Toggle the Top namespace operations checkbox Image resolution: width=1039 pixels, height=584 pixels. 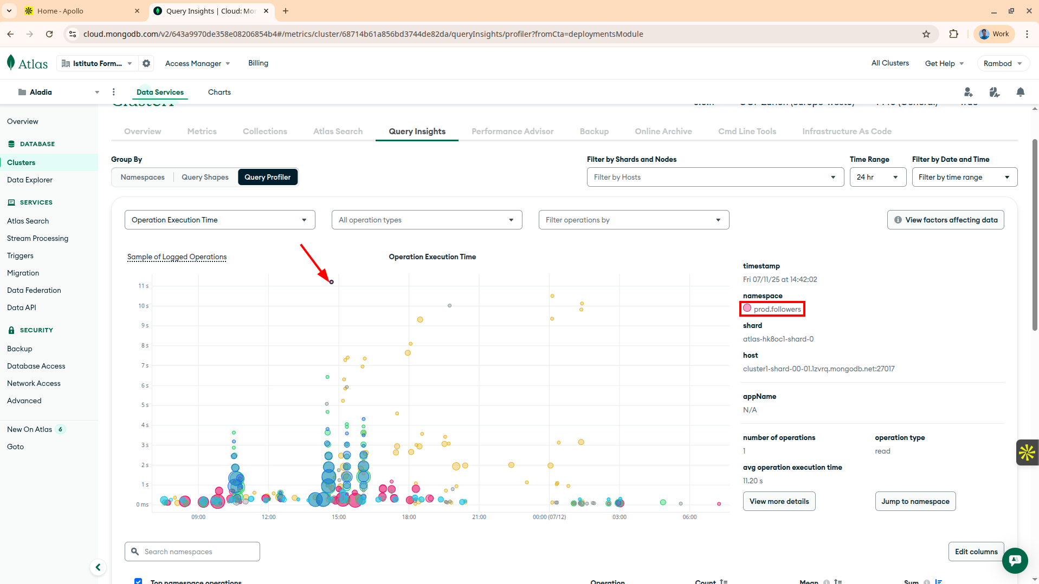point(138,582)
